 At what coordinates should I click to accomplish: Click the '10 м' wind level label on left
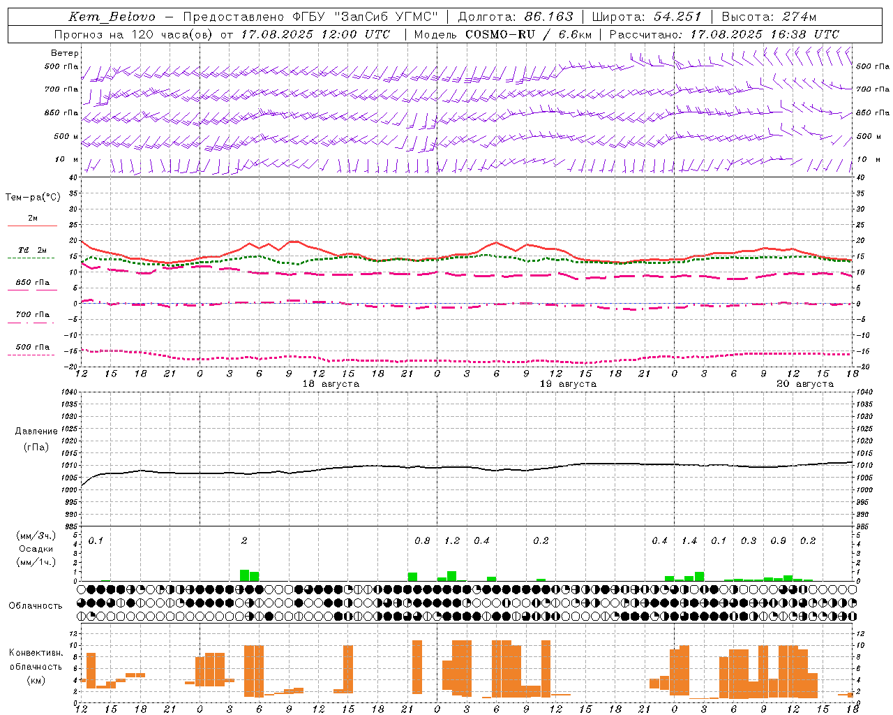coord(67,160)
